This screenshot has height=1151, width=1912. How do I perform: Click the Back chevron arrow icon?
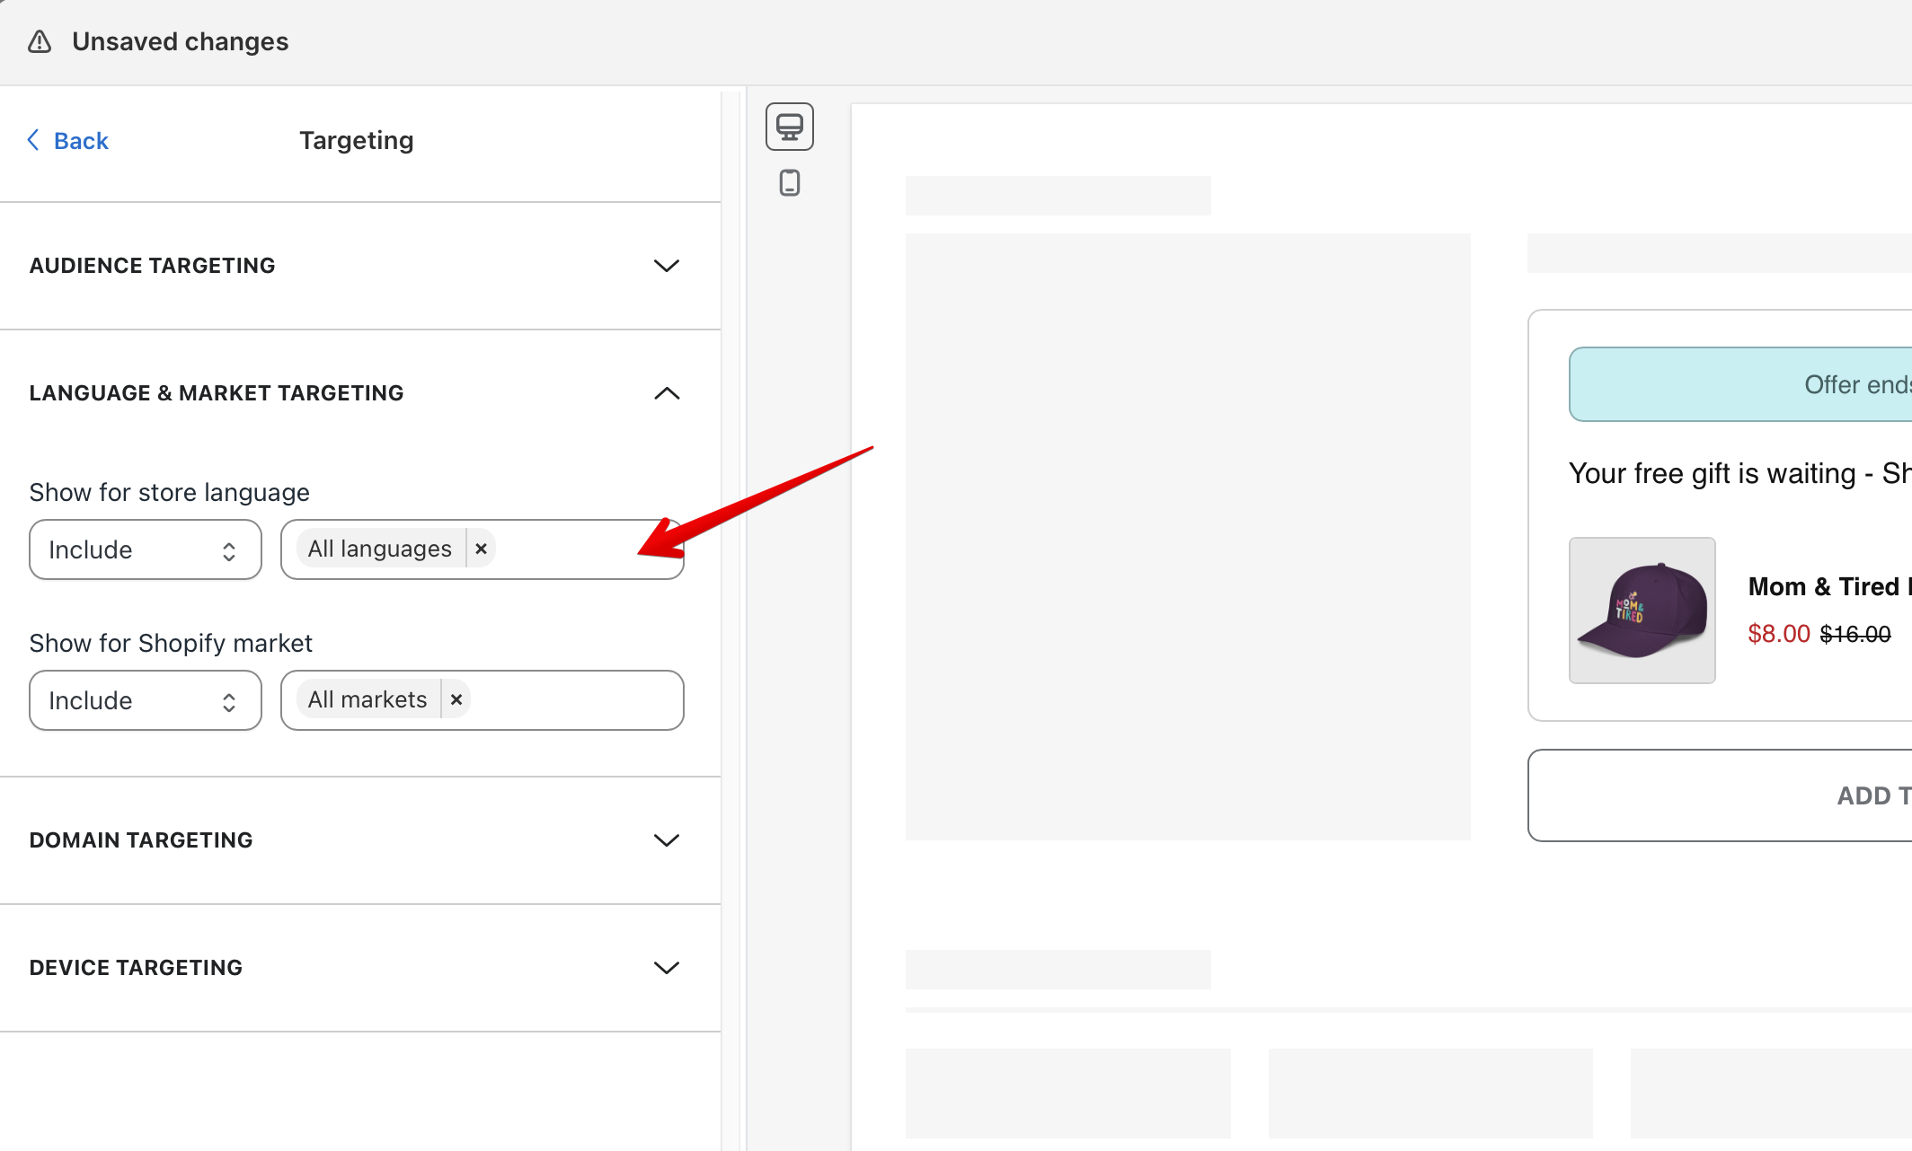pos(34,140)
